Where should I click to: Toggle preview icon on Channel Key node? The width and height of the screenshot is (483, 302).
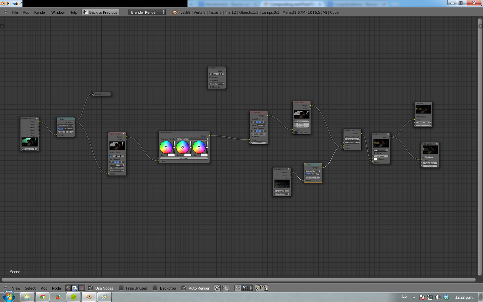tap(124, 134)
